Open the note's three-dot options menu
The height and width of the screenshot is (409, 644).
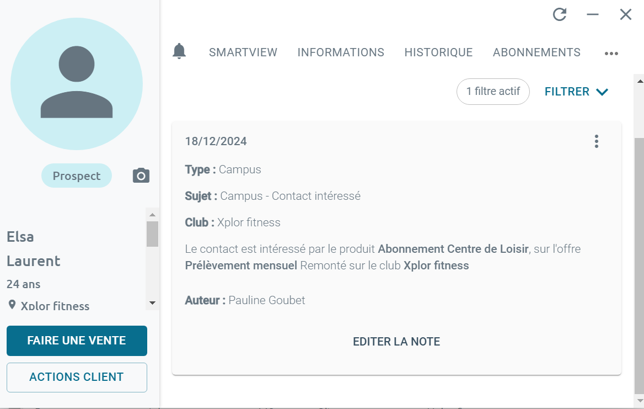(x=596, y=141)
